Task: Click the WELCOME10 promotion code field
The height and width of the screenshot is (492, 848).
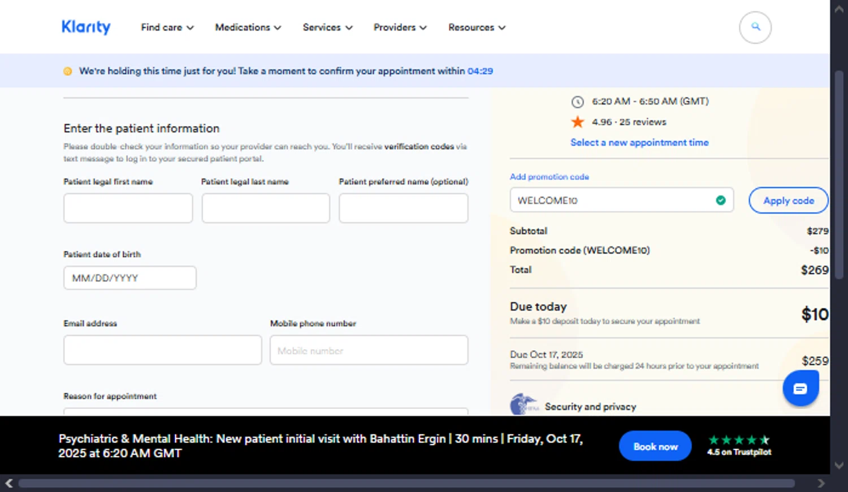Action: click(622, 200)
